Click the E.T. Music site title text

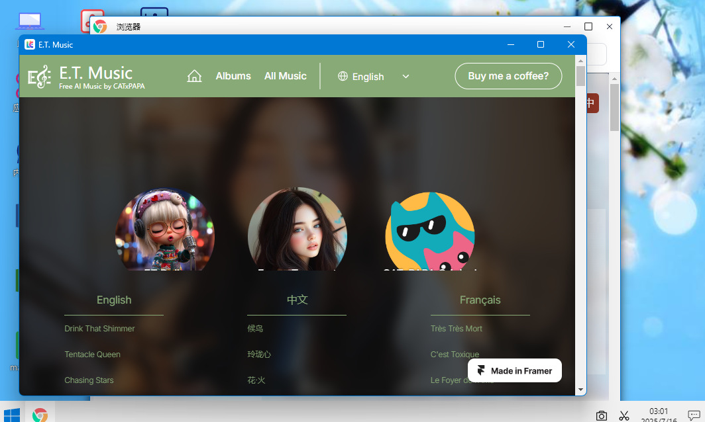pyautogui.click(x=96, y=73)
